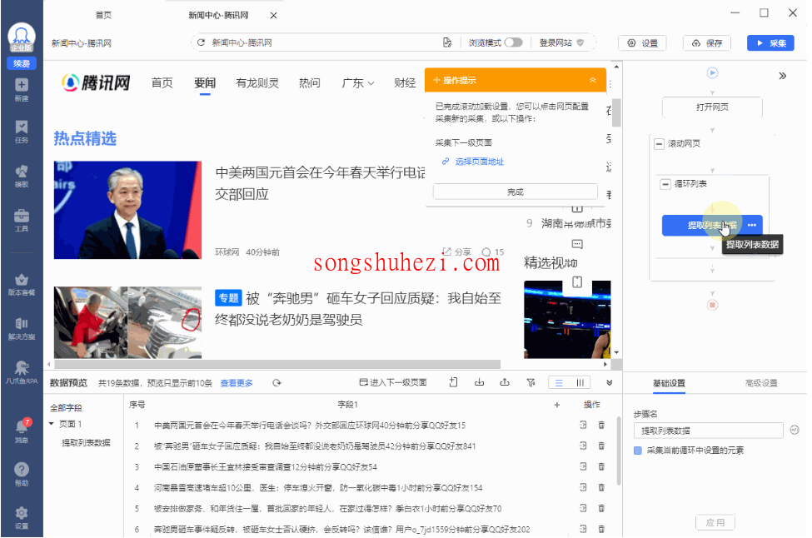Open the 工具 toolbox icon
812x538 pixels.
[21, 220]
